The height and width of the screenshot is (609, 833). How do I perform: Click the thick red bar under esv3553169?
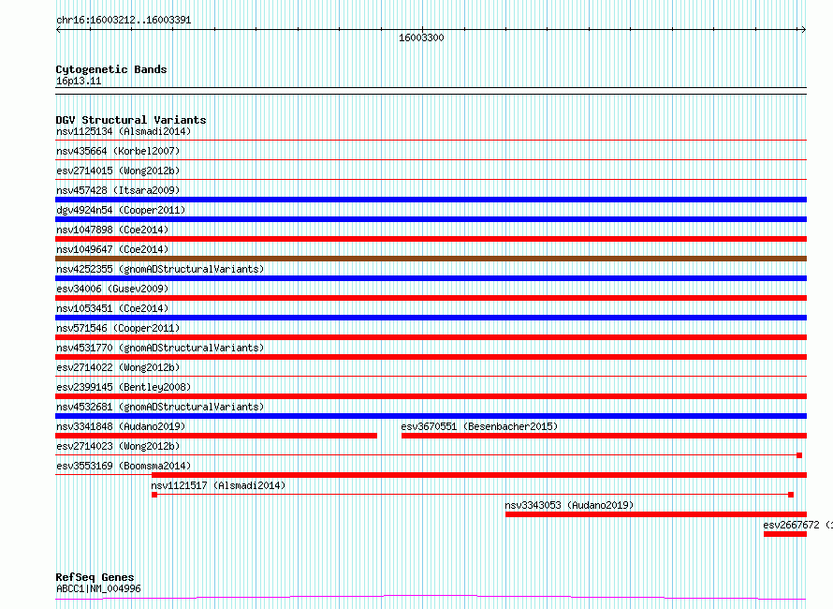(479, 475)
